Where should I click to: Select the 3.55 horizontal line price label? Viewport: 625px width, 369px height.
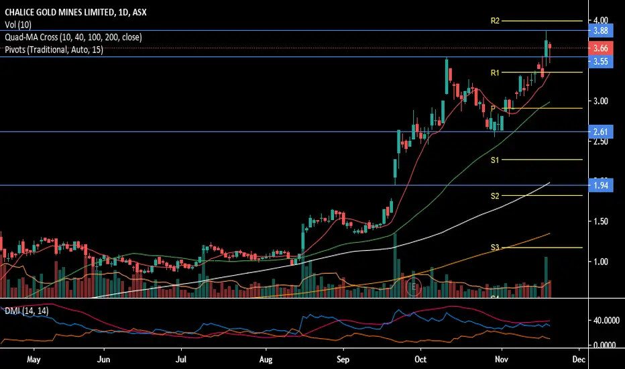[x=601, y=62]
